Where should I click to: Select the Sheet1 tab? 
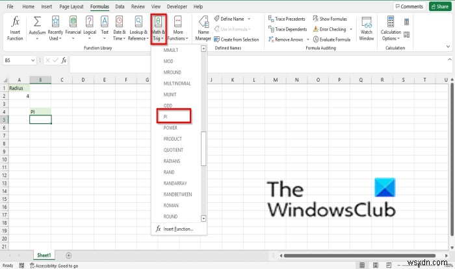pos(44,255)
